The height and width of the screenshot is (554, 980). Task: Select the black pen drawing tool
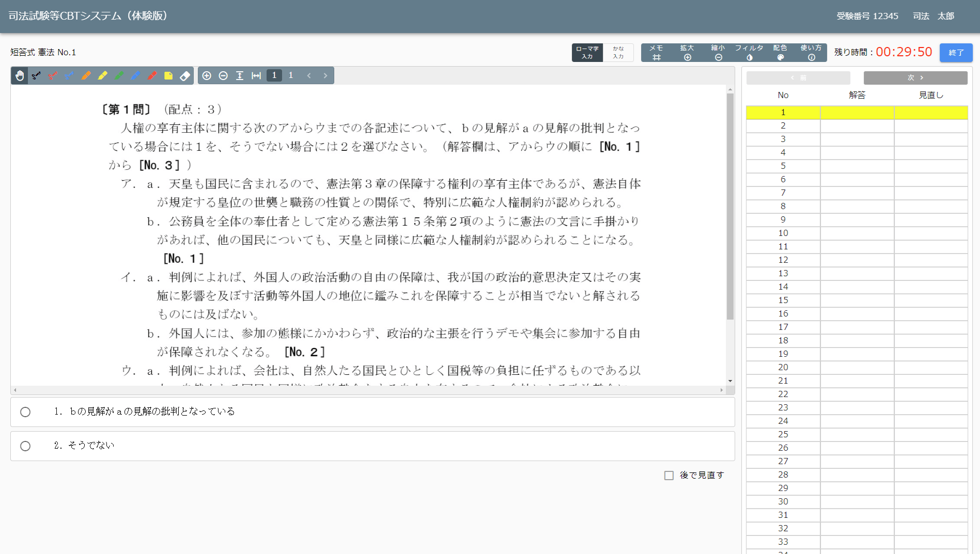click(x=36, y=76)
